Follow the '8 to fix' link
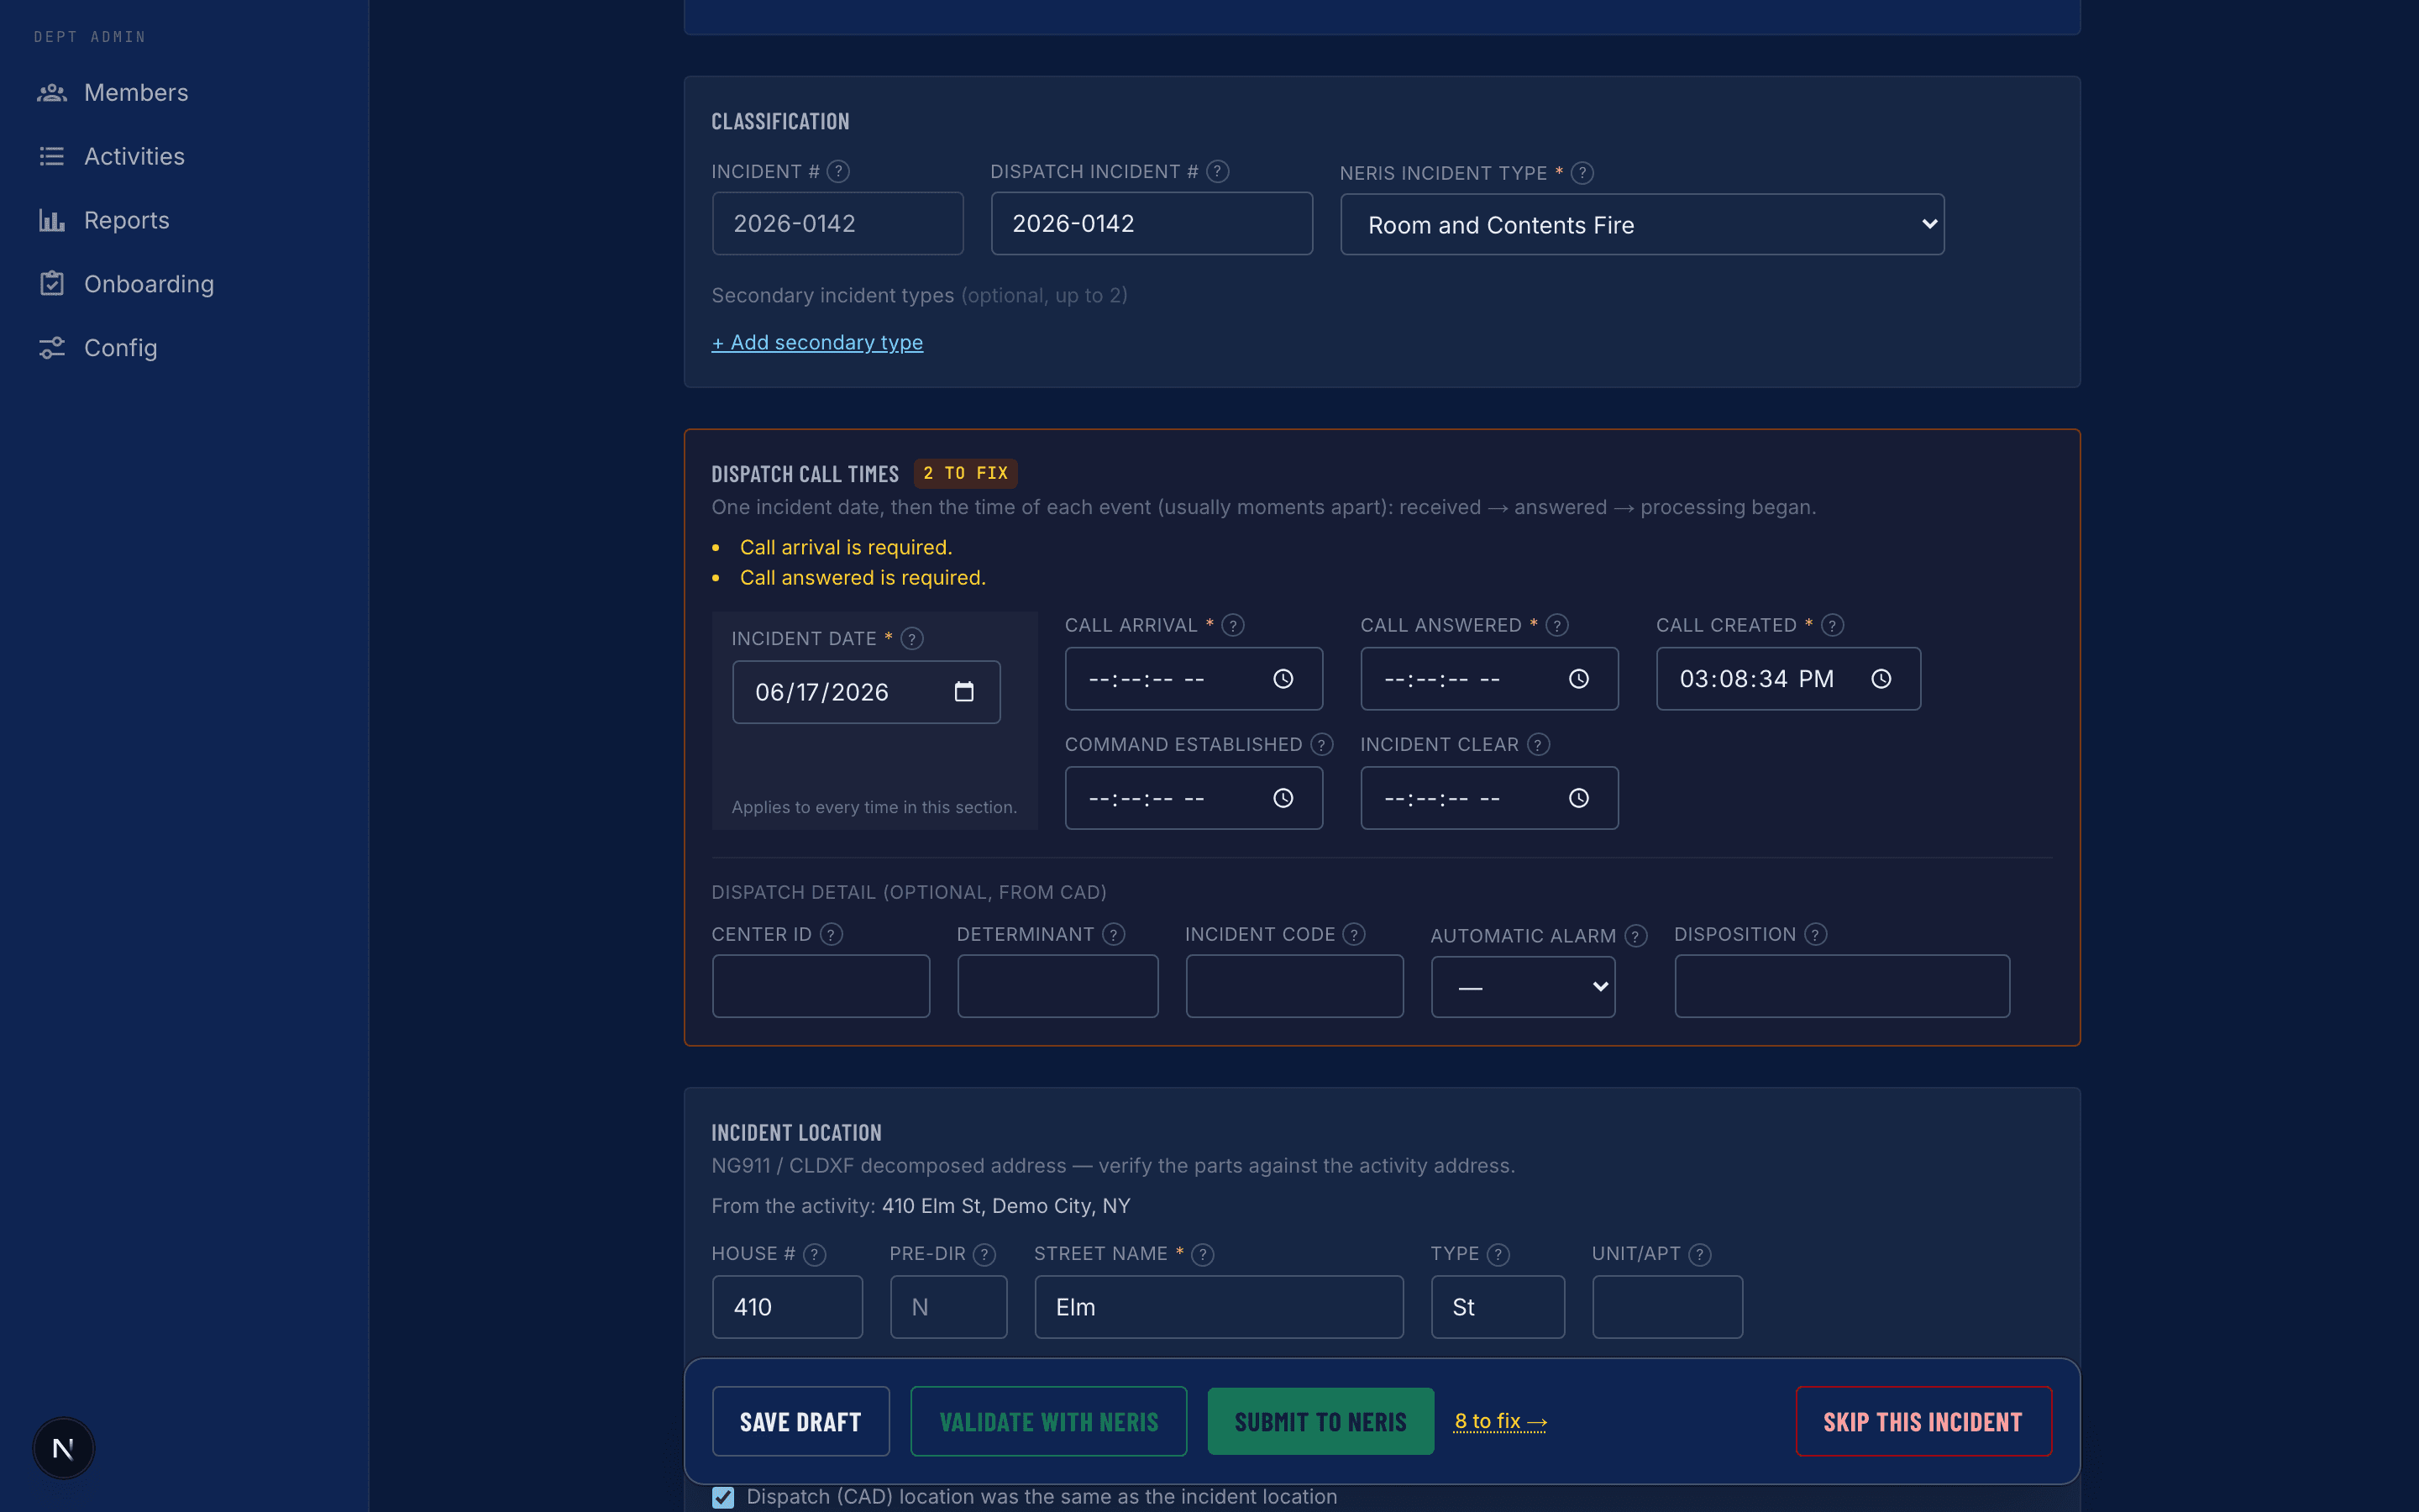 (x=1500, y=1421)
